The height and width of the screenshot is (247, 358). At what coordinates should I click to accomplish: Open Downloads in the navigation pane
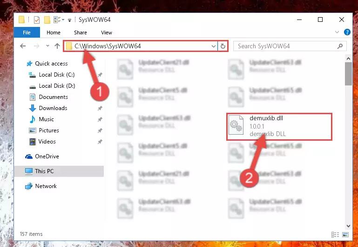point(53,108)
